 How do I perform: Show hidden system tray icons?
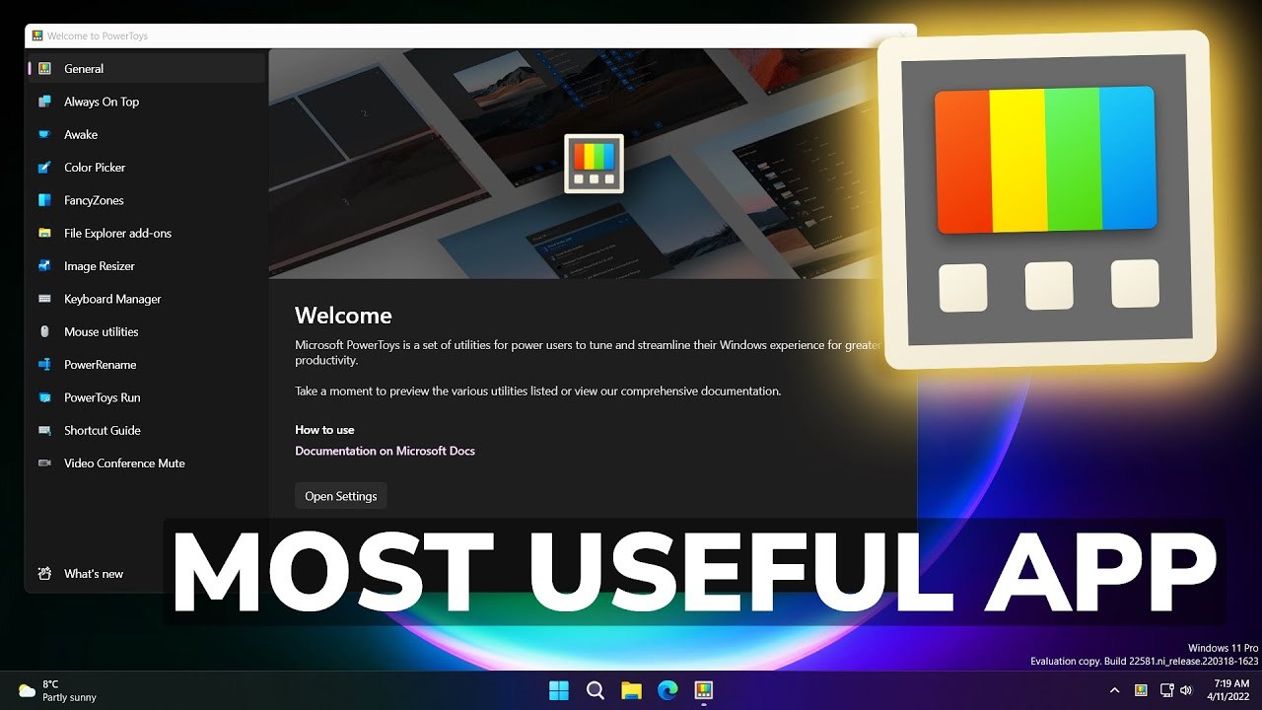tap(1115, 690)
